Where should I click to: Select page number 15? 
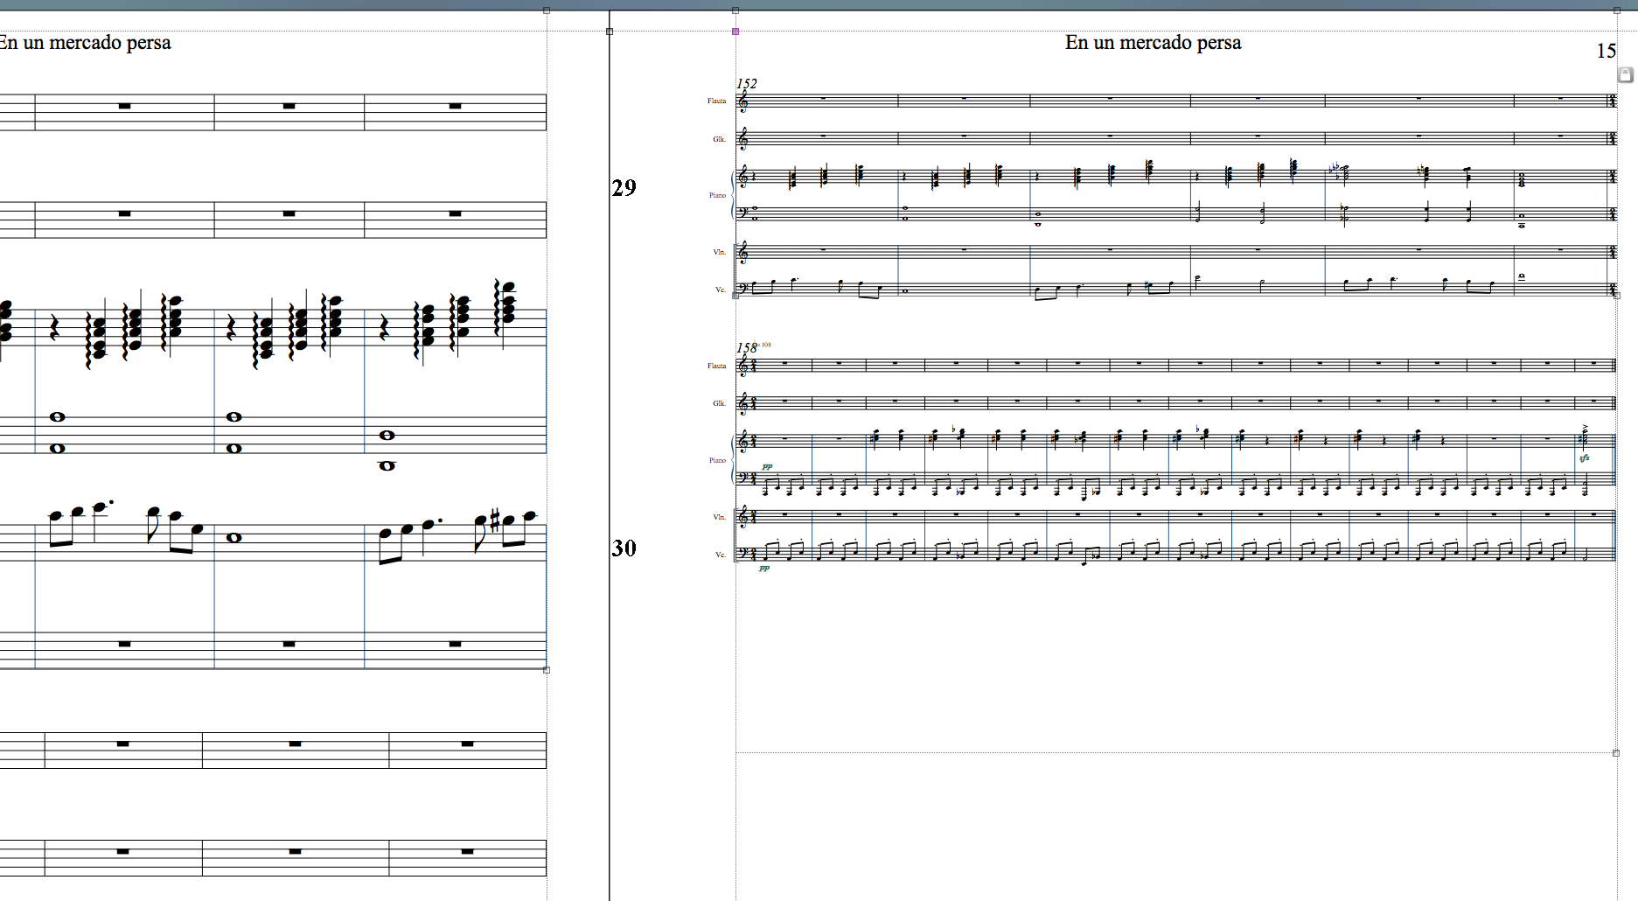[1606, 51]
